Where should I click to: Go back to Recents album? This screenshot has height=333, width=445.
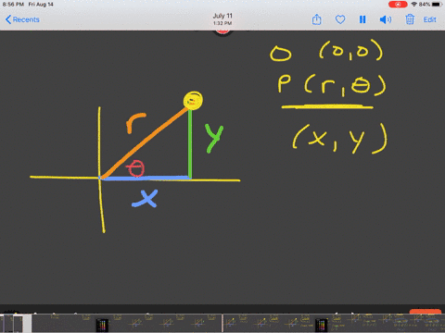(x=22, y=19)
